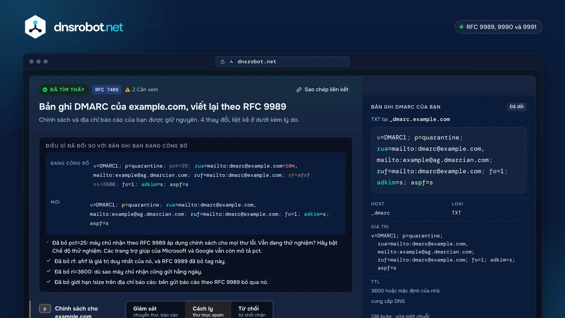The width and height of the screenshot is (565, 318).
Task: Click the struck-through pct=25 tag
Action: pos(179,166)
